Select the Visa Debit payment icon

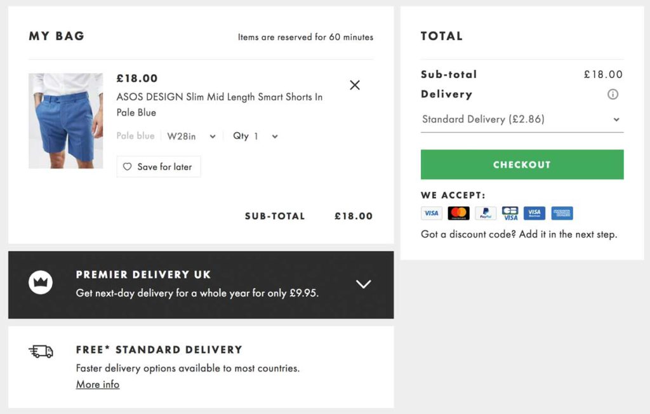(x=509, y=213)
